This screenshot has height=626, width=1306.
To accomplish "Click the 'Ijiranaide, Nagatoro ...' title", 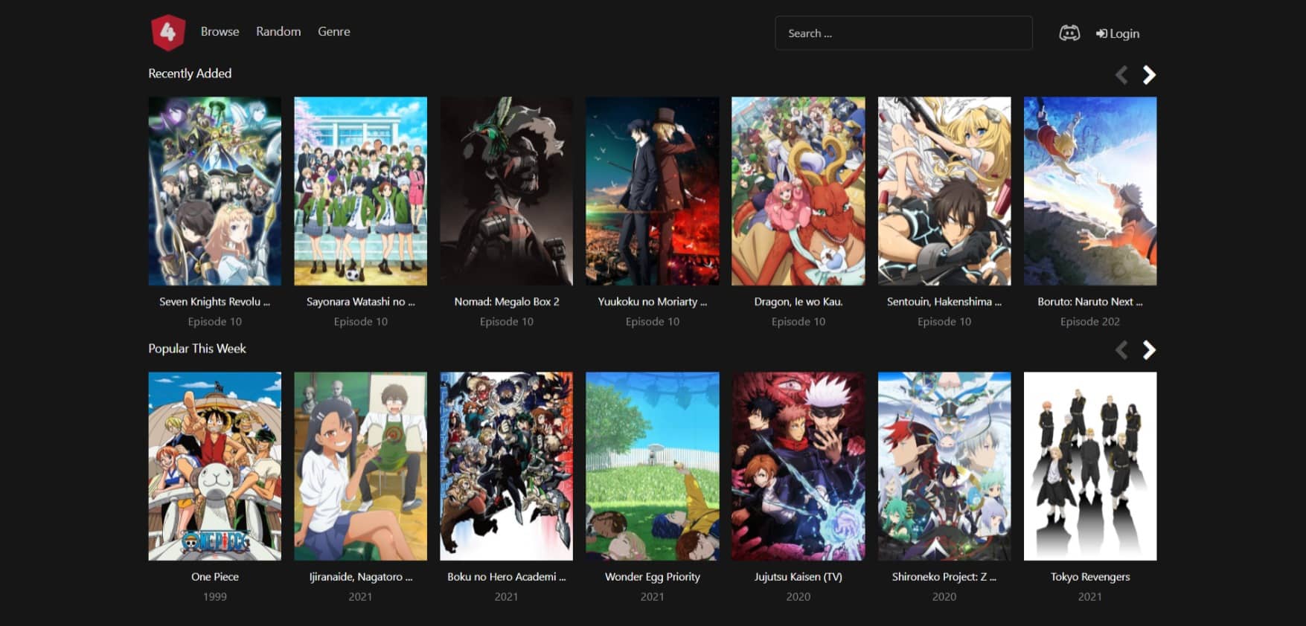I will pos(361,577).
